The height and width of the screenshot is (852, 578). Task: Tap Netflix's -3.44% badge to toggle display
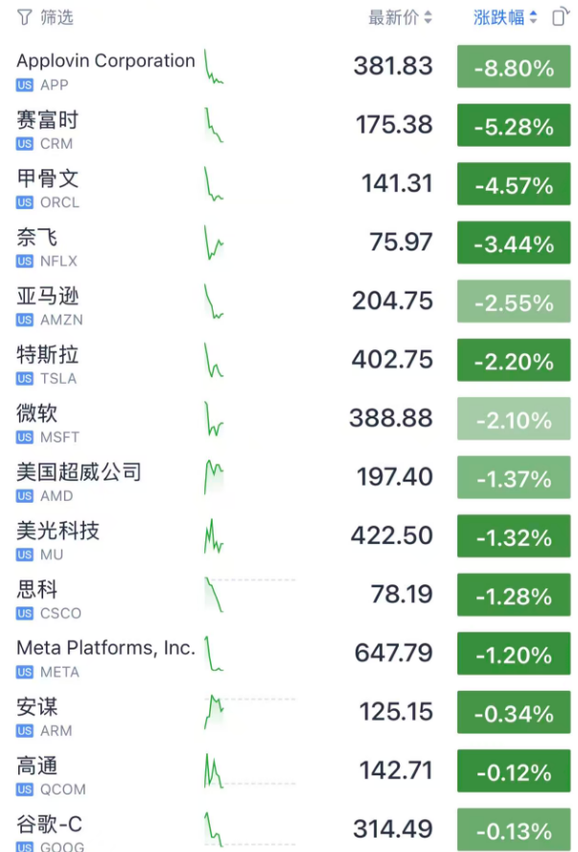(x=514, y=243)
